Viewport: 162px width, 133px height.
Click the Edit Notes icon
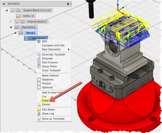[39, 110]
